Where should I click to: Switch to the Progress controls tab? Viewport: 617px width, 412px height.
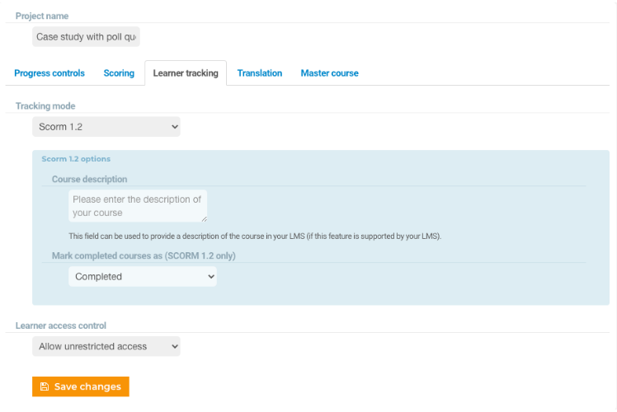[x=49, y=73]
